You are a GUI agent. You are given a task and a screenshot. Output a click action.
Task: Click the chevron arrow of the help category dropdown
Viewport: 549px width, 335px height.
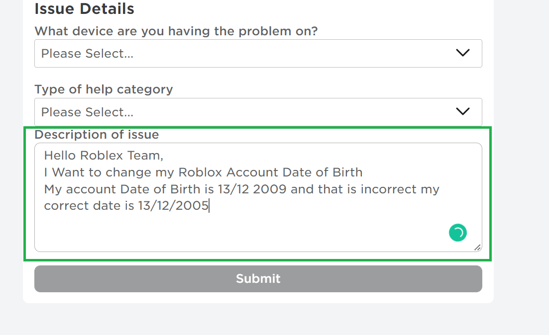pos(462,111)
